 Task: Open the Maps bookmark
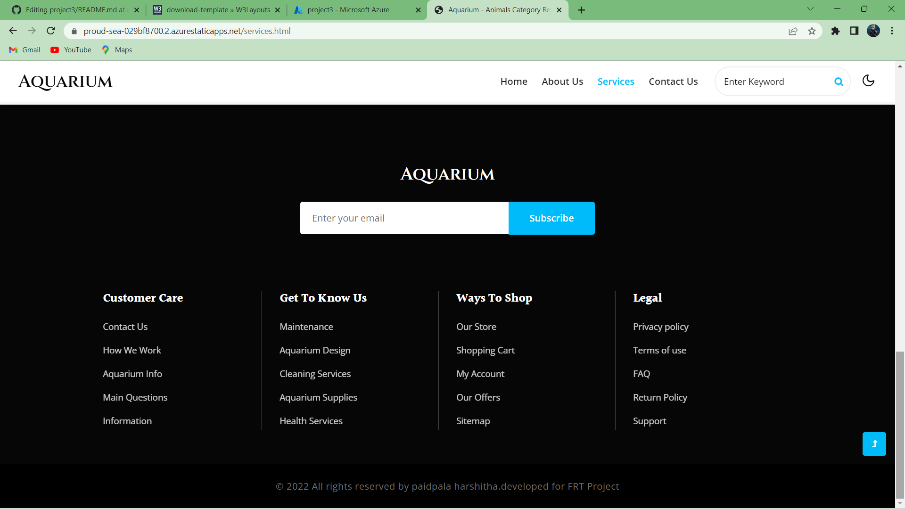pos(116,49)
